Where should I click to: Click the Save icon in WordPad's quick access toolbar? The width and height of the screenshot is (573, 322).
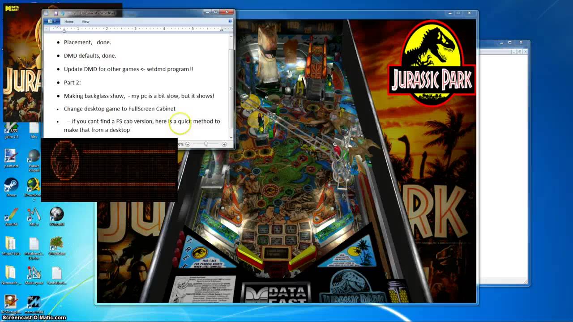coord(55,13)
